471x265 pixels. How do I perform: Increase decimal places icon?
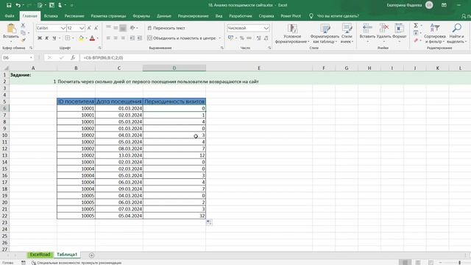258,38
